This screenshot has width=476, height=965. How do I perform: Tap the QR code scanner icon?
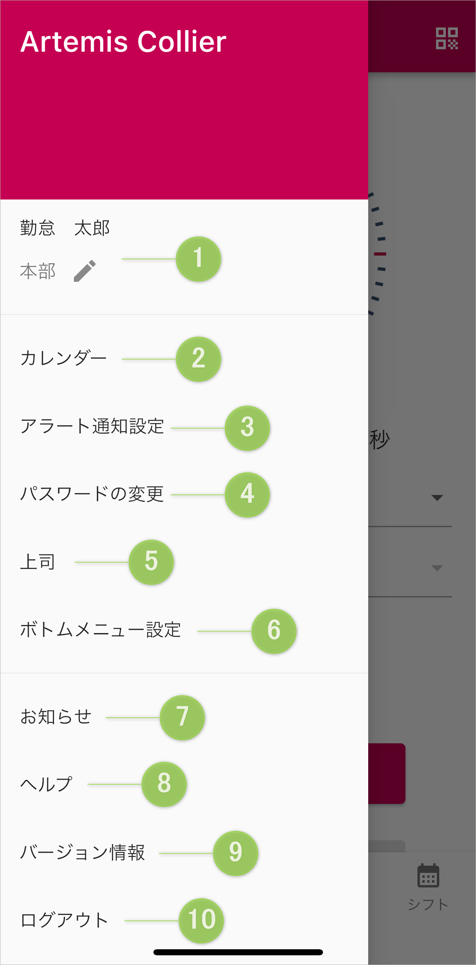coord(447,38)
